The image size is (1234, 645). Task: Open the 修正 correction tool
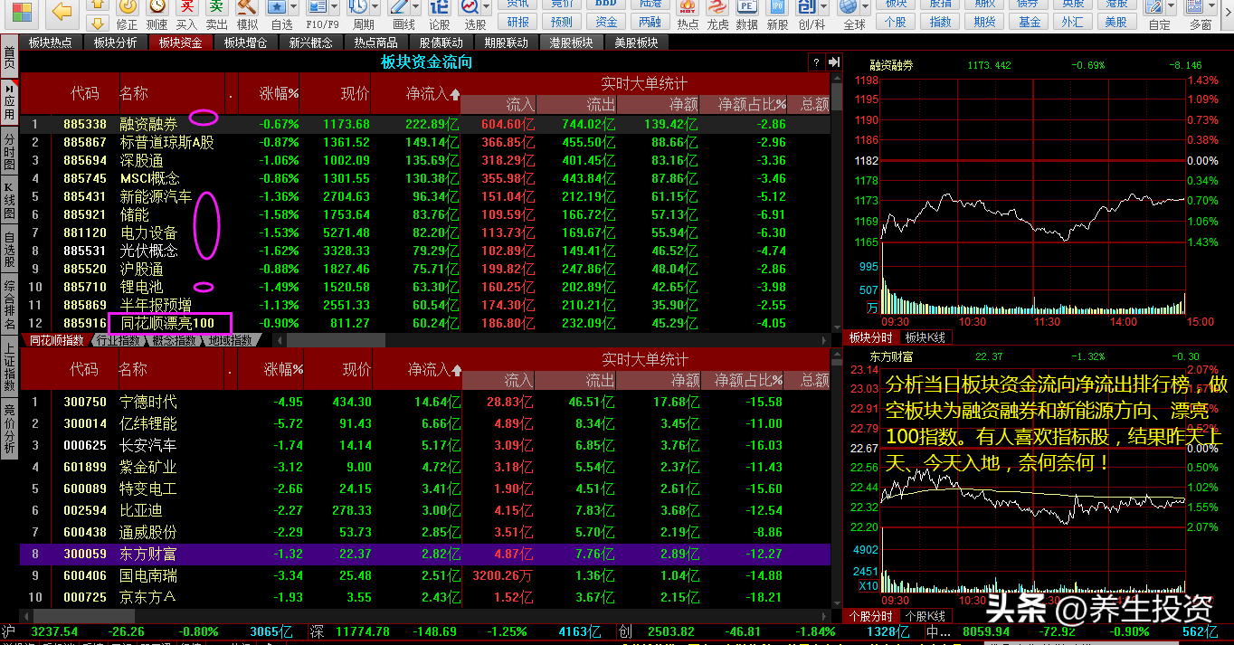[x=127, y=8]
